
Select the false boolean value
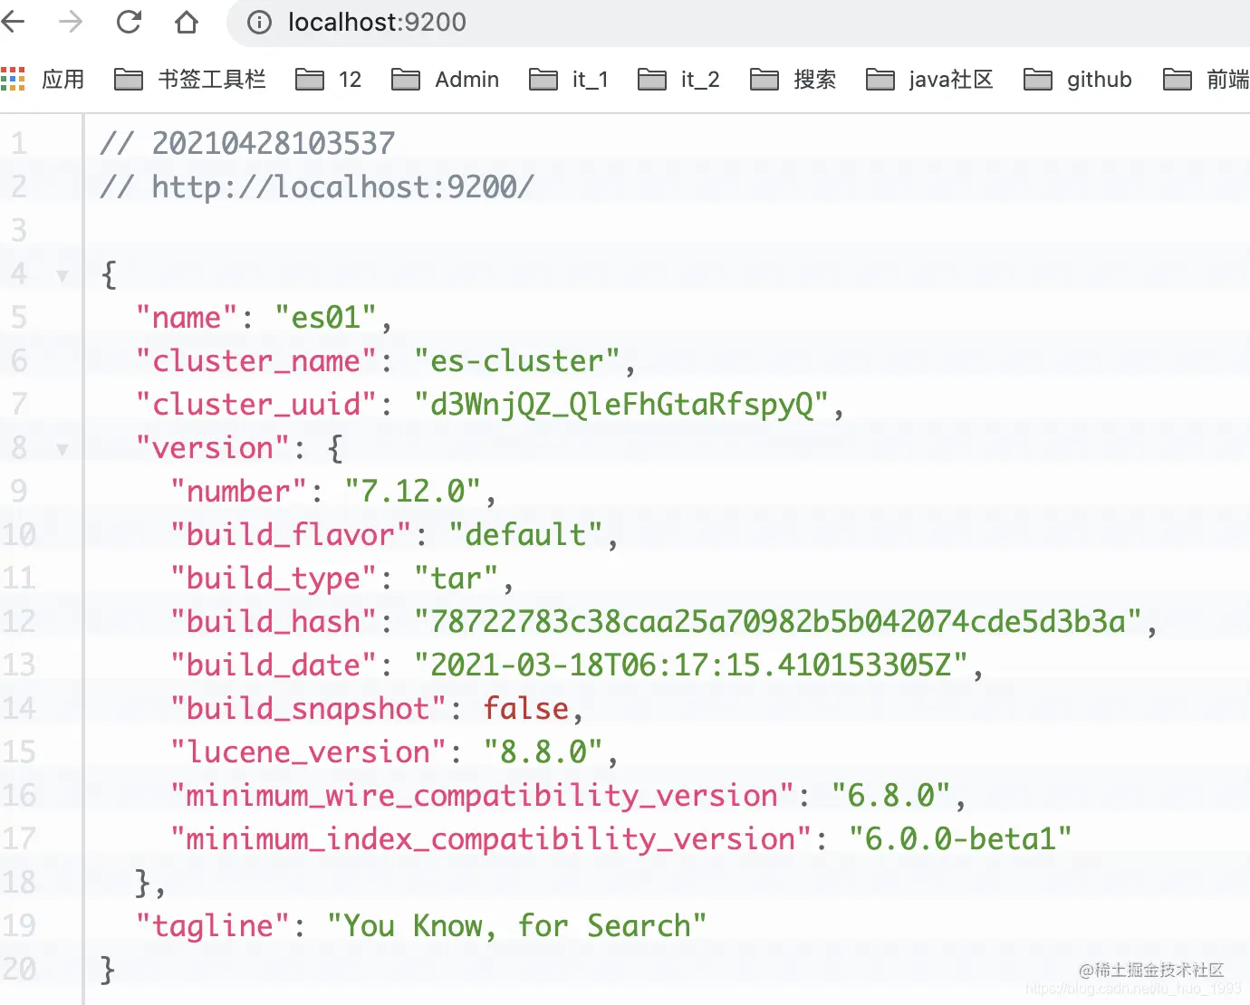526,709
